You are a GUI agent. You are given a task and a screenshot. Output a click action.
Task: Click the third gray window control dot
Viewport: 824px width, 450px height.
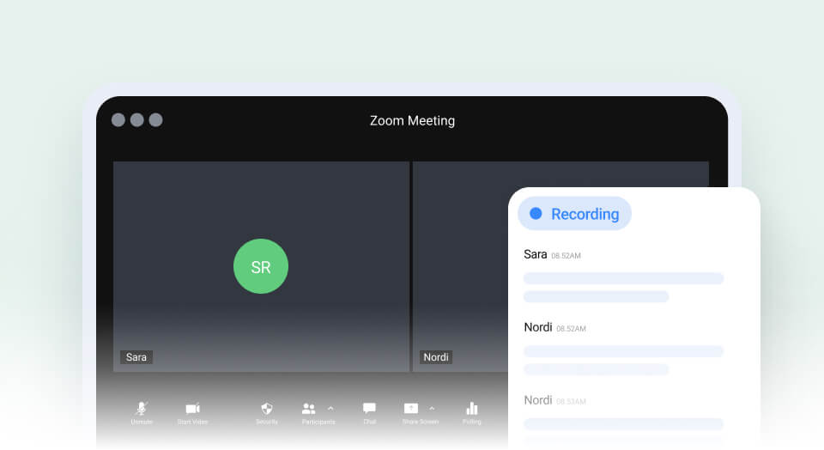tap(155, 120)
